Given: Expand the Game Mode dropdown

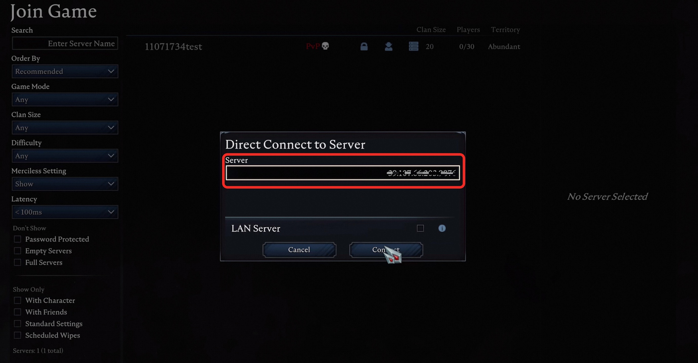Looking at the screenshot, I should coord(65,100).
